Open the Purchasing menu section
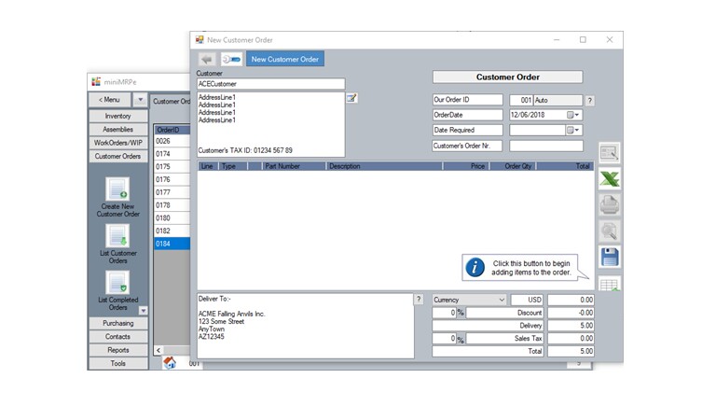Screen dimensions: 702x406 point(118,323)
